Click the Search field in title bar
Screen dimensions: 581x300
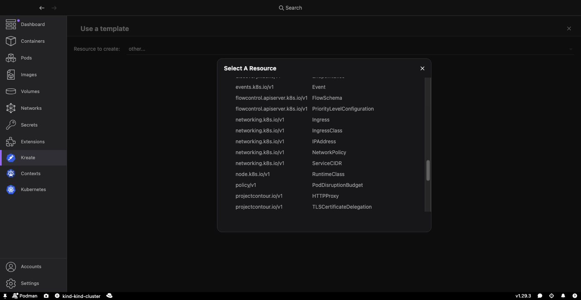(290, 8)
